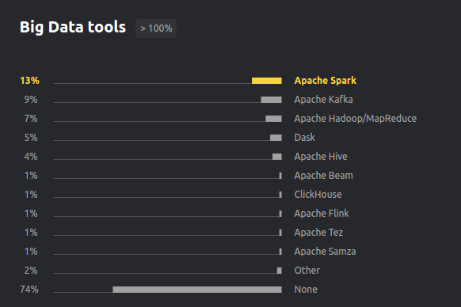This screenshot has height=307, width=461.
Task: Click the > 100% badge
Action: tap(156, 28)
